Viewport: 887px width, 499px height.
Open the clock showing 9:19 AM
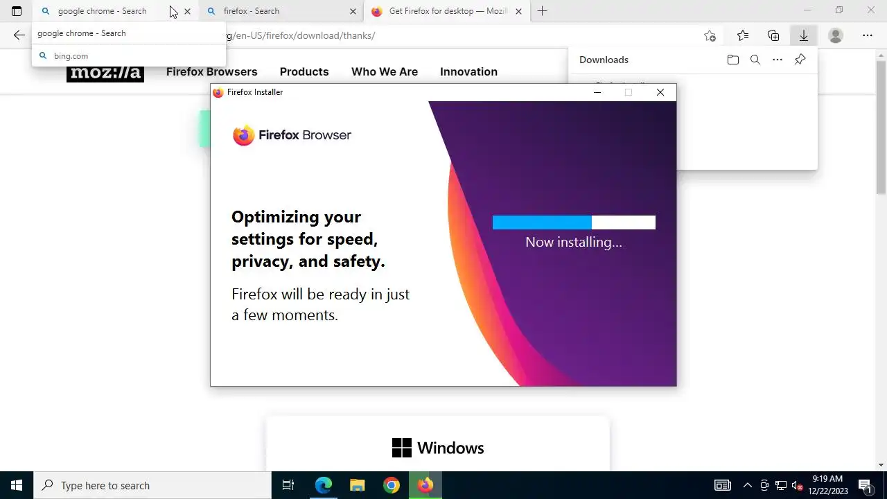828,485
